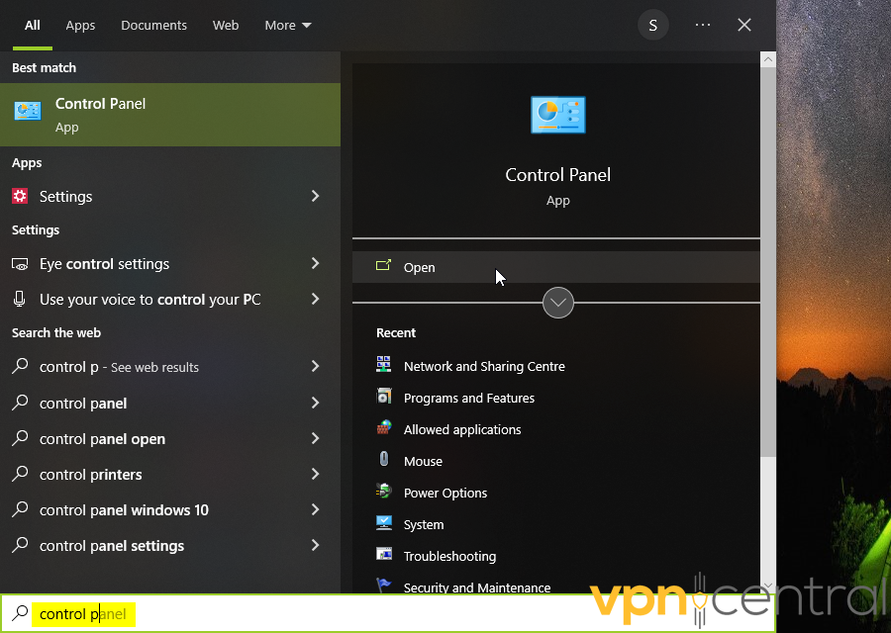This screenshot has height=633, width=891.
Task: Open System from Recent list
Action: 424,524
